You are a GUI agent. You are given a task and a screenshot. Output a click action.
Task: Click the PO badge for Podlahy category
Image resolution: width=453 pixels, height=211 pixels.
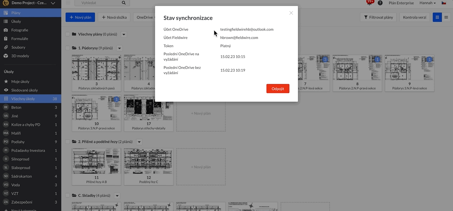pyautogui.click(x=6, y=142)
